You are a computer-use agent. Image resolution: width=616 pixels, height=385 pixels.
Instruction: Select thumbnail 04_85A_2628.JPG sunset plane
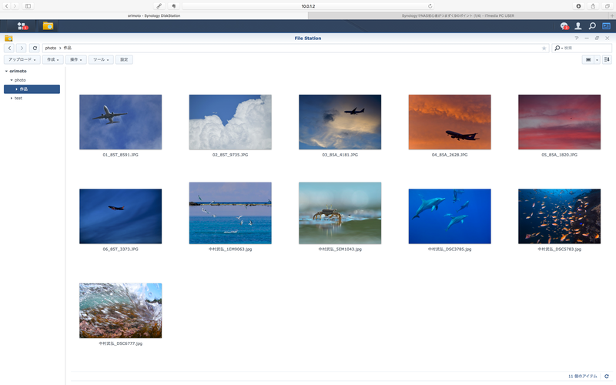(x=450, y=122)
